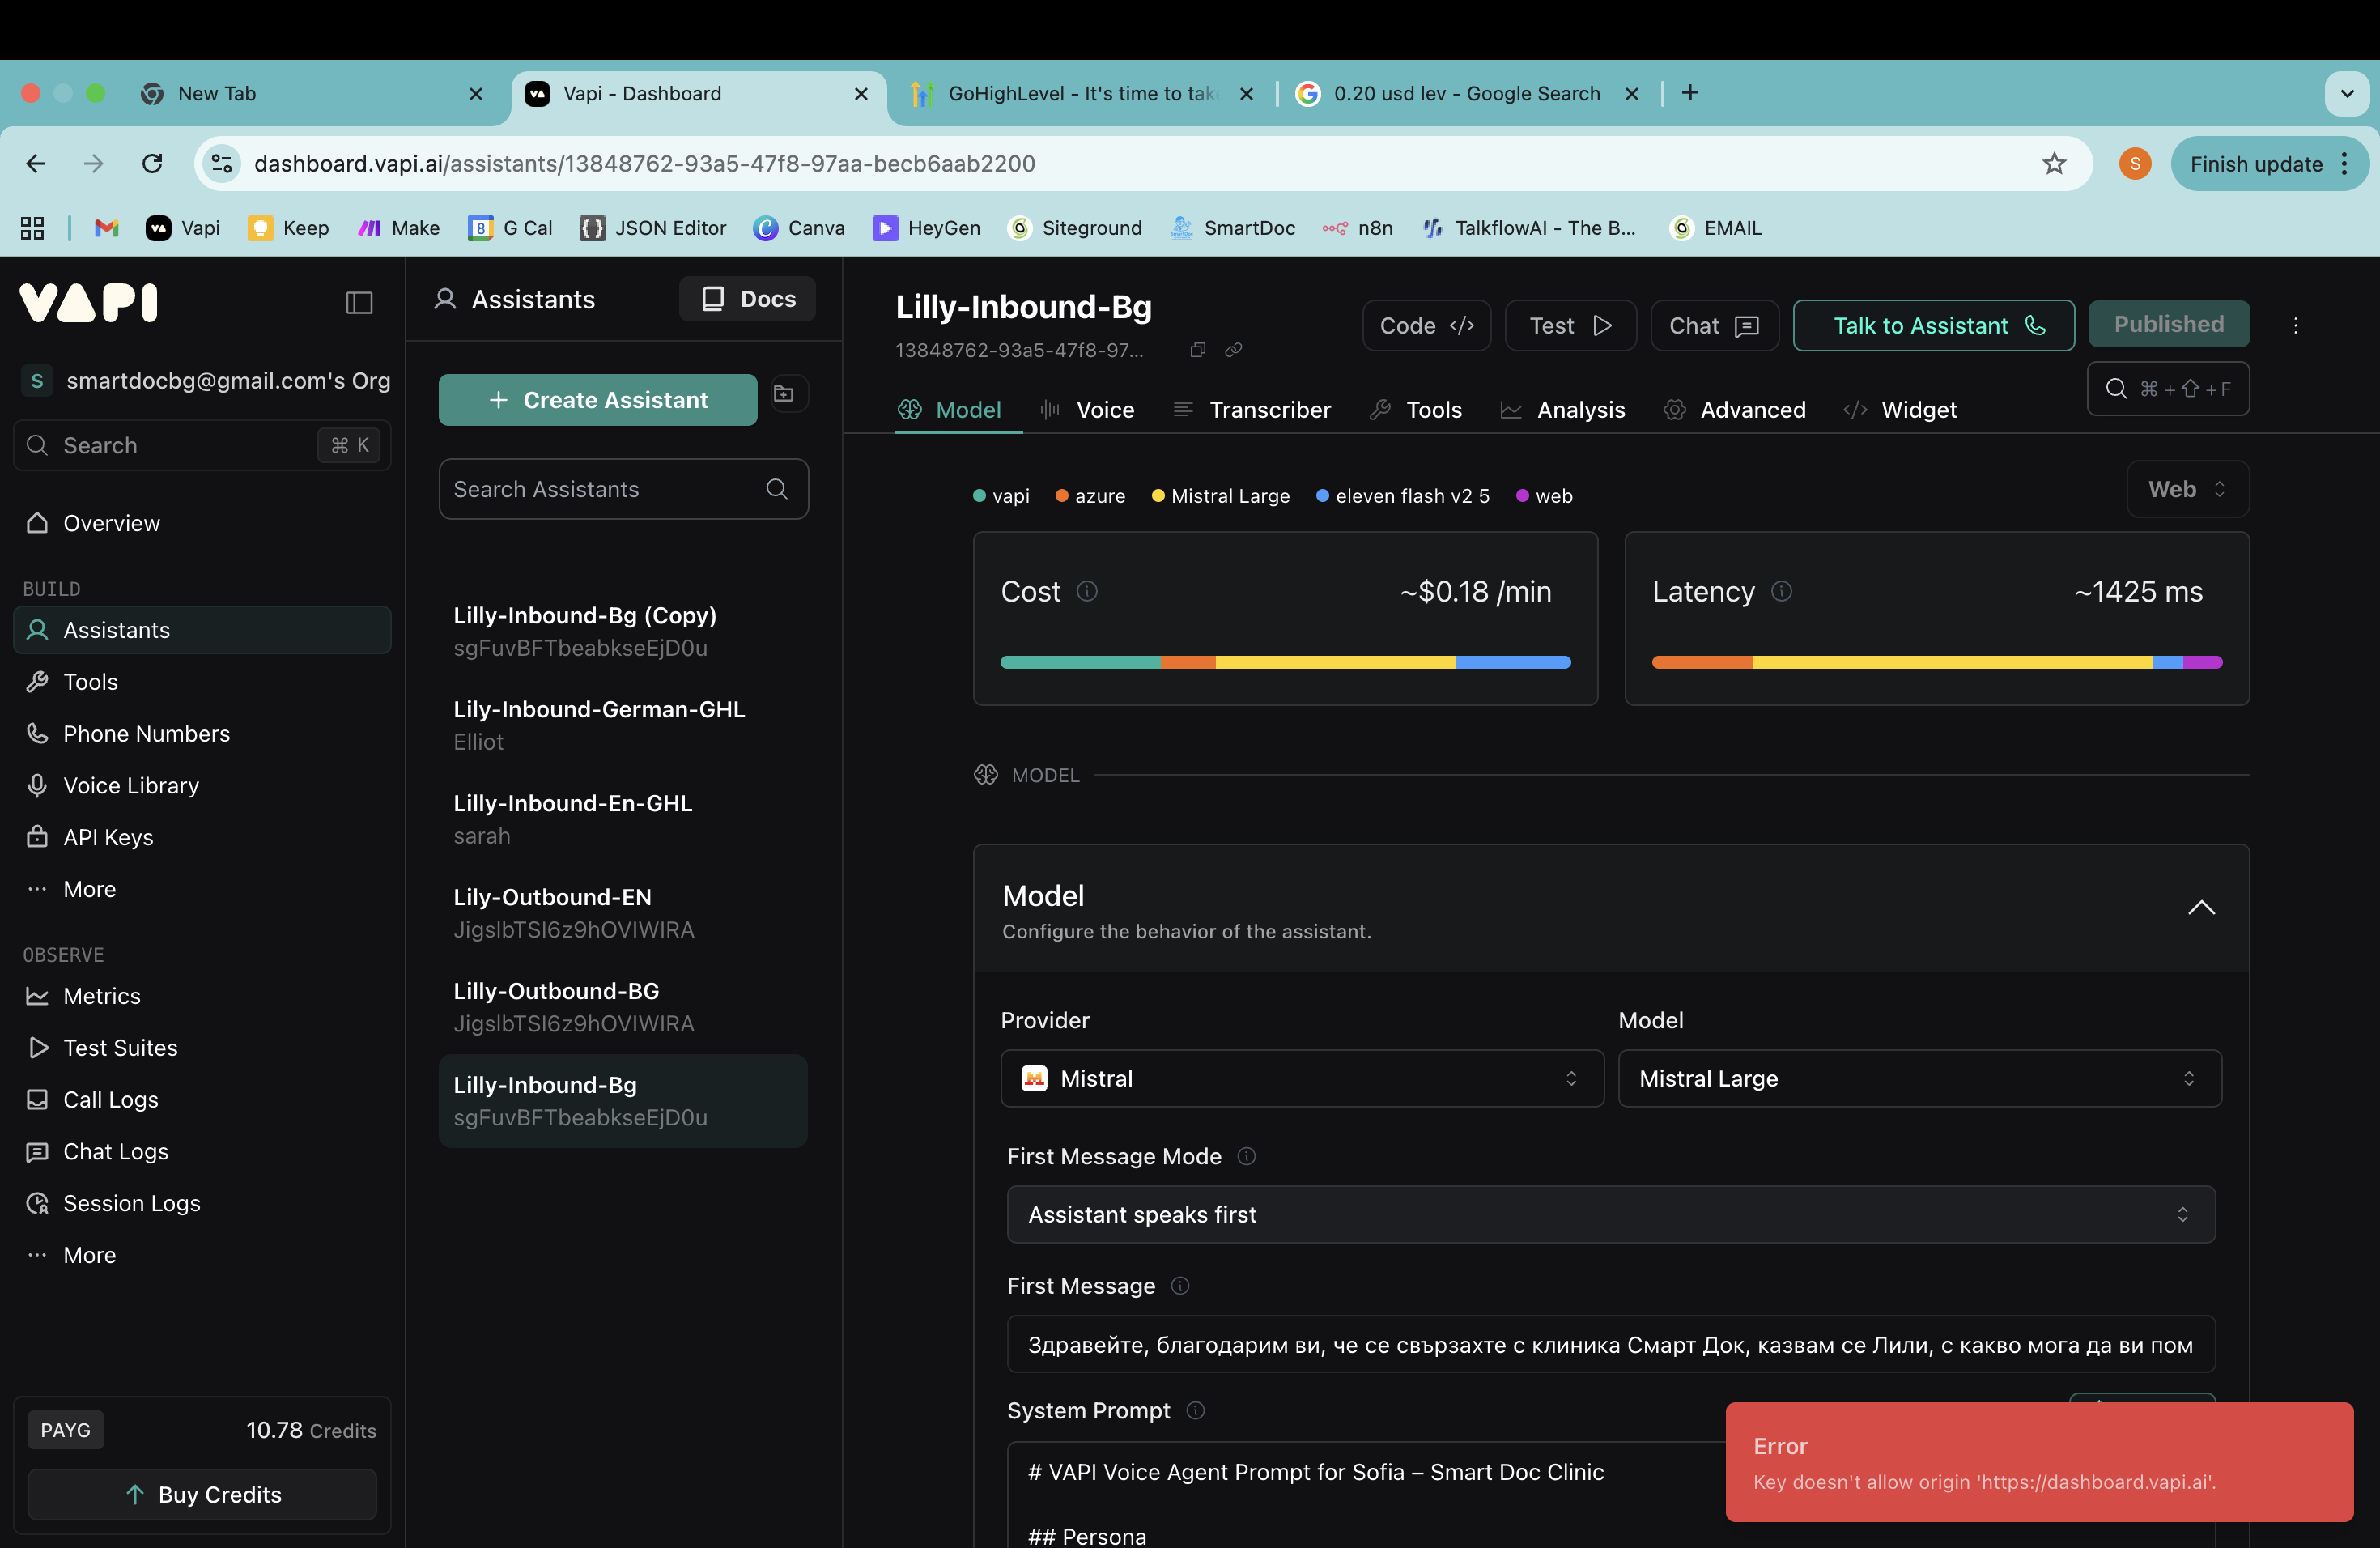Image resolution: width=2380 pixels, height=1548 pixels.
Task: Toggle the folder icon next to Create Assistant
Action: point(787,393)
